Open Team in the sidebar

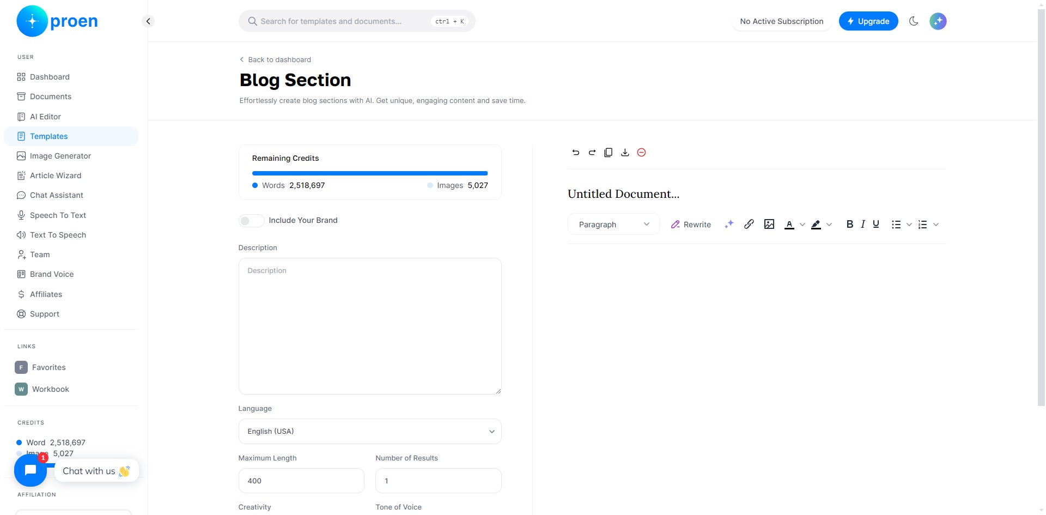tap(71, 255)
